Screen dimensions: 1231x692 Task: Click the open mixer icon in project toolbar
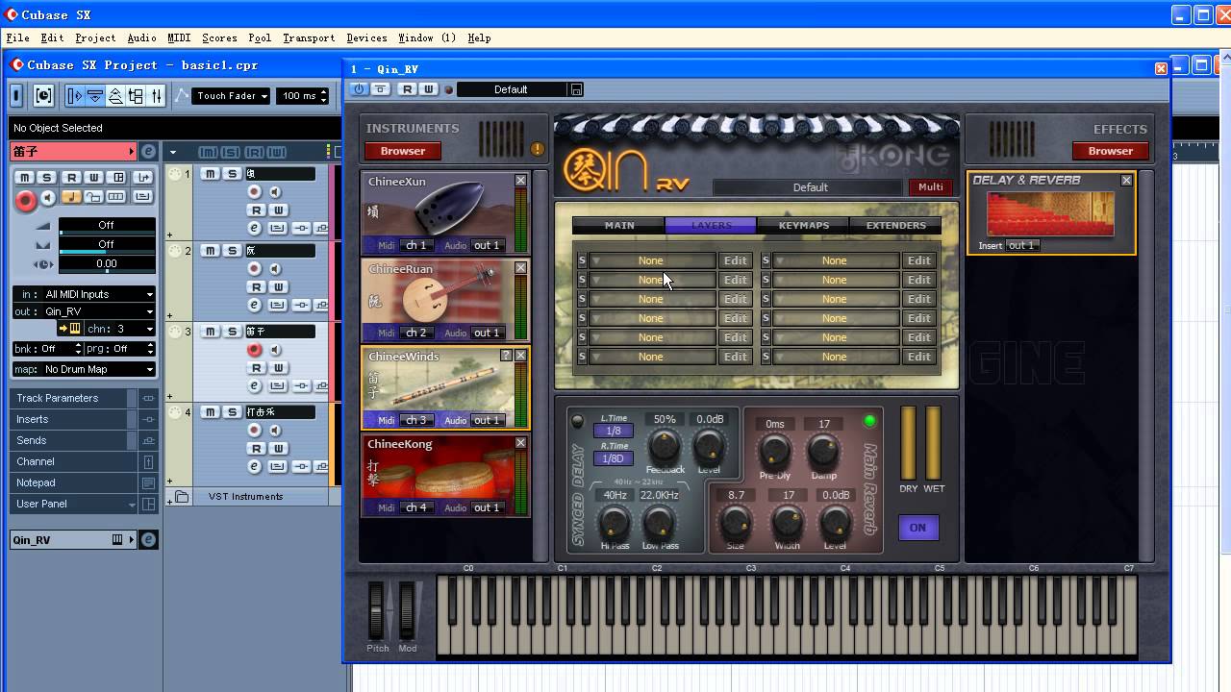point(156,95)
